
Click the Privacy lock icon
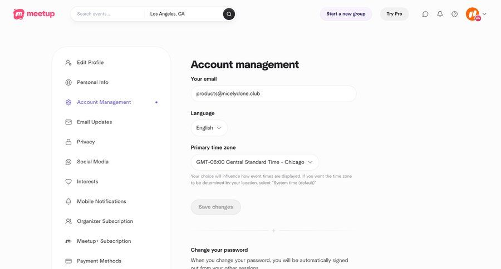point(68,142)
